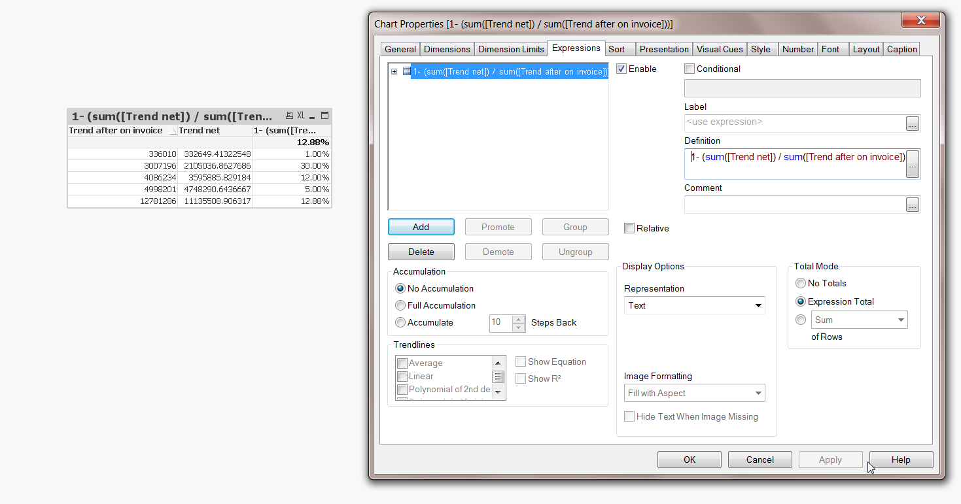Check the Average trendline checkbox
The image size is (961, 504).
pyautogui.click(x=402, y=363)
